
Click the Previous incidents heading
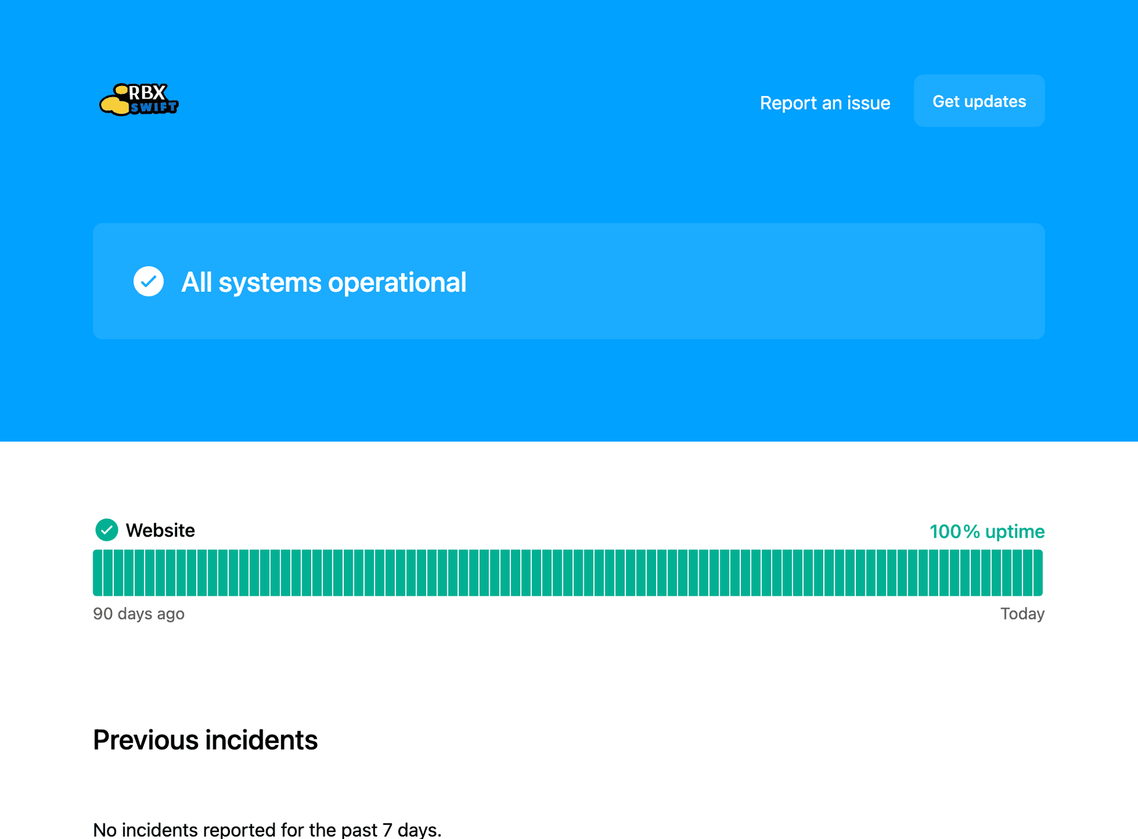[205, 740]
